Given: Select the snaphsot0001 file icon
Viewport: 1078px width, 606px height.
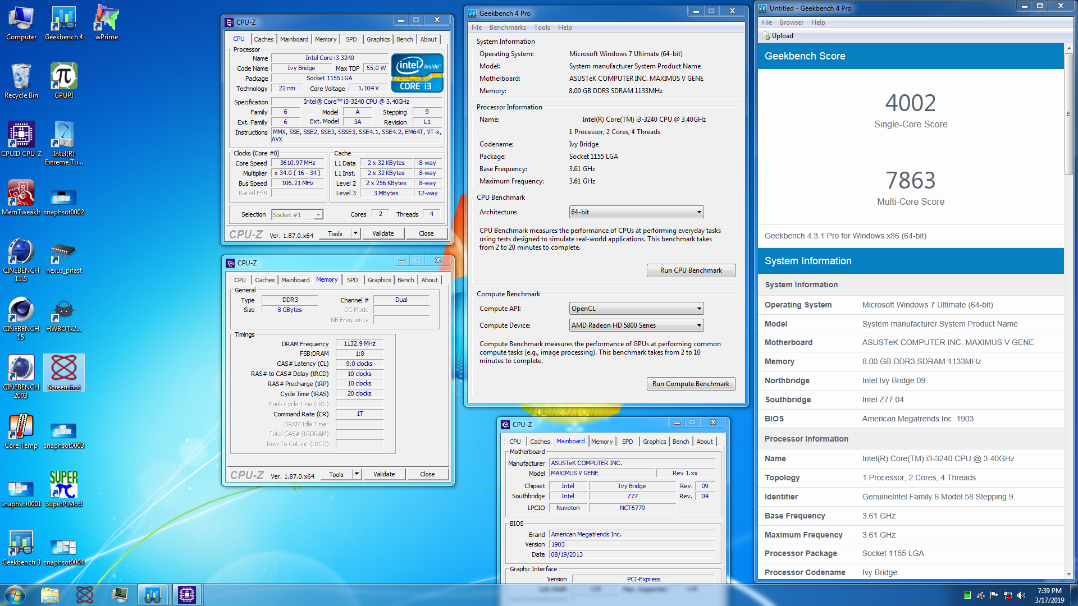Looking at the screenshot, I should 21,494.
